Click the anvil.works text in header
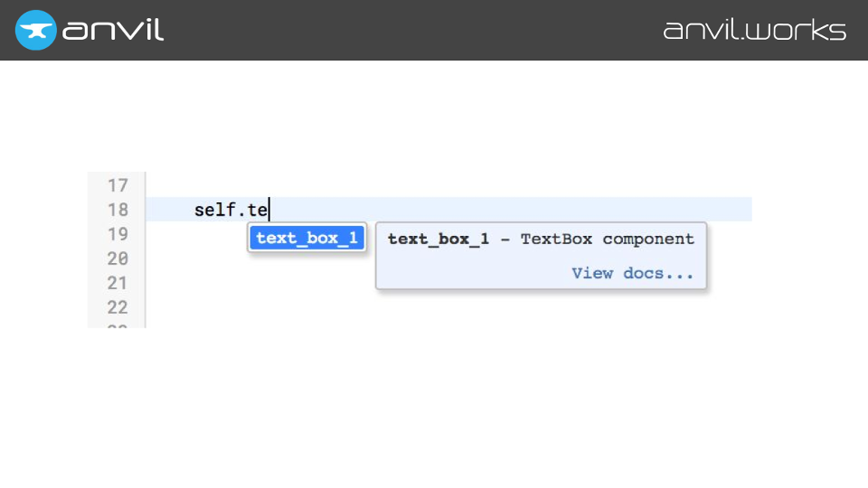Image resolution: width=868 pixels, height=488 pixels. click(x=754, y=30)
